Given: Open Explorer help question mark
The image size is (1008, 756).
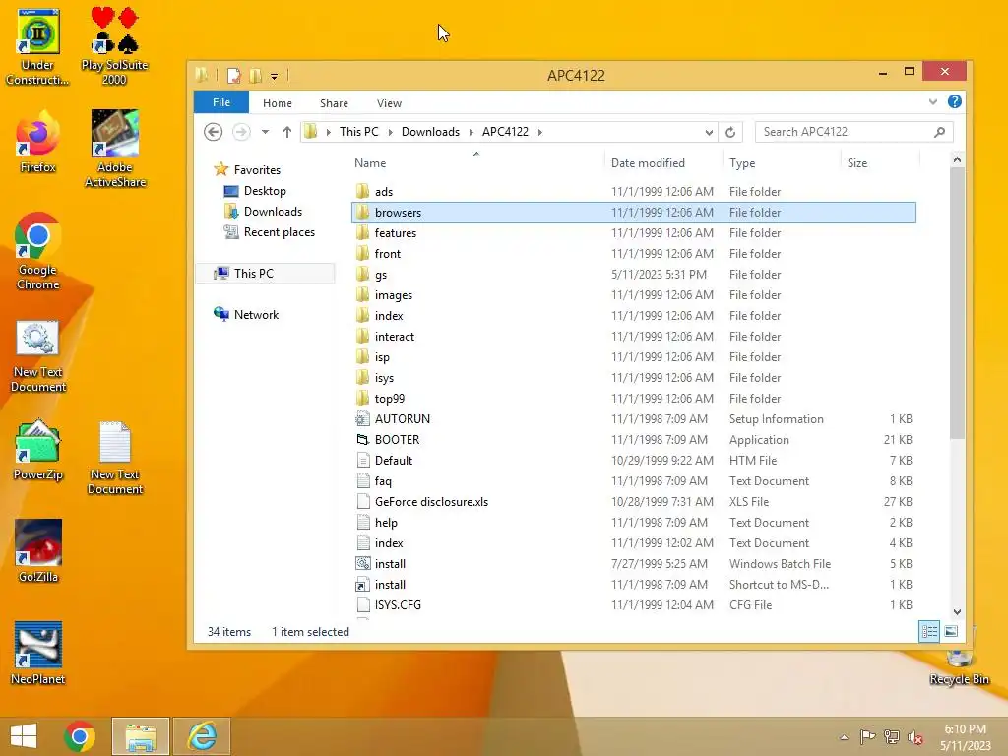Looking at the screenshot, I should point(955,101).
